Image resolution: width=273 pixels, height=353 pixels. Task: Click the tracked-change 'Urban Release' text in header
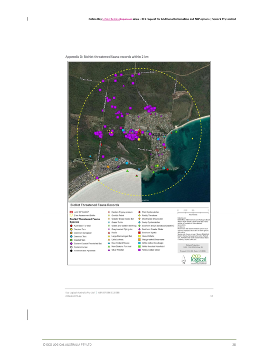pos(111,19)
